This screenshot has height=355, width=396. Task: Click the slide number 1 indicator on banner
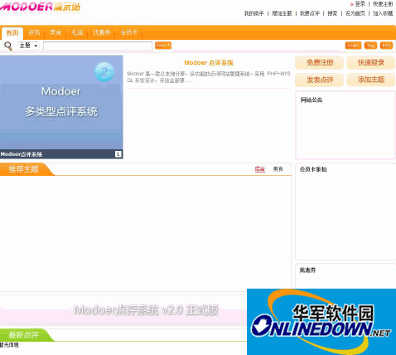tap(118, 154)
